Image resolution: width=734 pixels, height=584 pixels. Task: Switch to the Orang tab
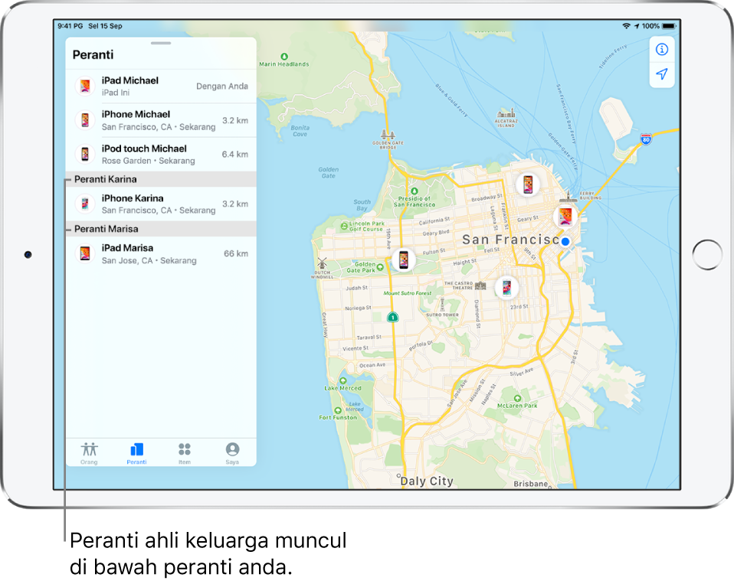89,453
